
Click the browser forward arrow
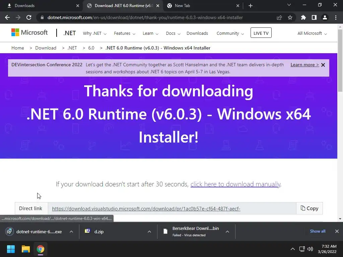[18, 17]
